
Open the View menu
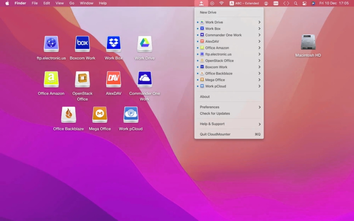tap(60, 3)
